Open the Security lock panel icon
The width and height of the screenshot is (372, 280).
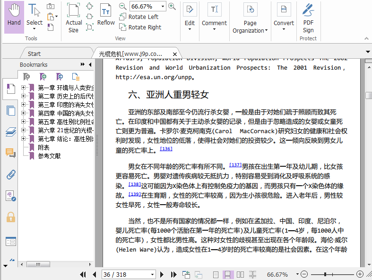point(10,217)
